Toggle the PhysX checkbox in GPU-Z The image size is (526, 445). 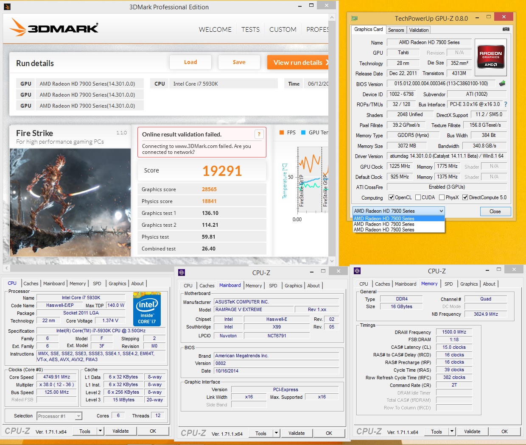pos(442,197)
